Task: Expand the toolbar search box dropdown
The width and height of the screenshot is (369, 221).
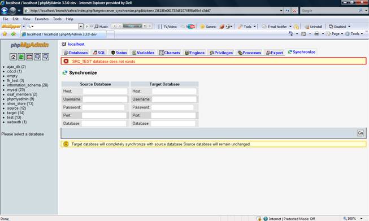Action: 81,27
